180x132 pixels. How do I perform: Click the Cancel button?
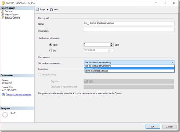point(169,127)
